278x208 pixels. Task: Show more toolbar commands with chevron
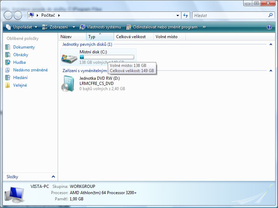[204, 27]
